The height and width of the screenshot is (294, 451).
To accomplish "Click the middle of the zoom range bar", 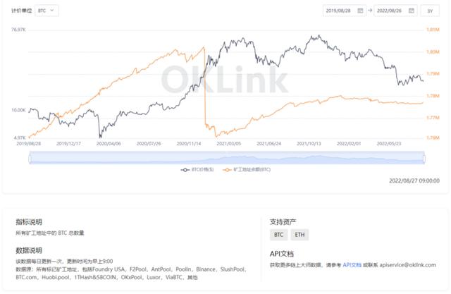I will pos(227,158).
